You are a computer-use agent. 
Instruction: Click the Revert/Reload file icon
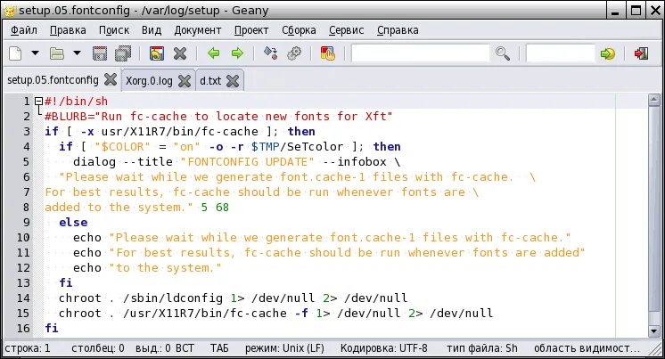click(157, 53)
